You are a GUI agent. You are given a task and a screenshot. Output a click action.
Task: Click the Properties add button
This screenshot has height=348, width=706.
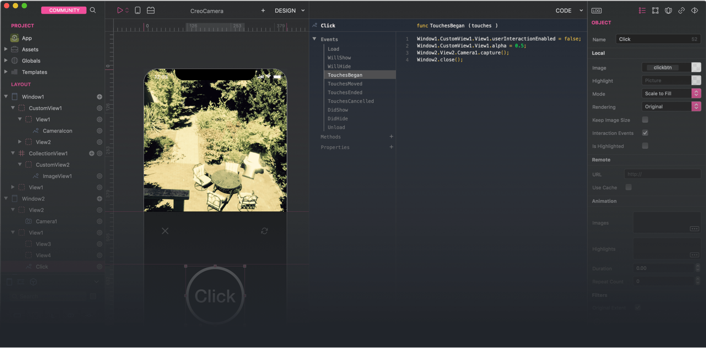(391, 147)
